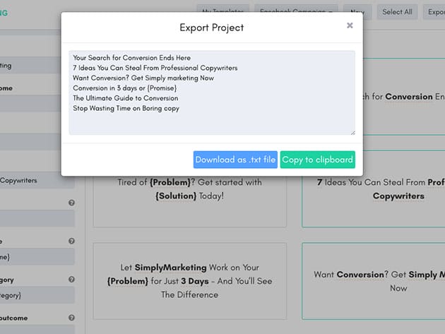Screen dimensions: 445x334
Task: Download the export as .txt file
Action: tap(235, 160)
